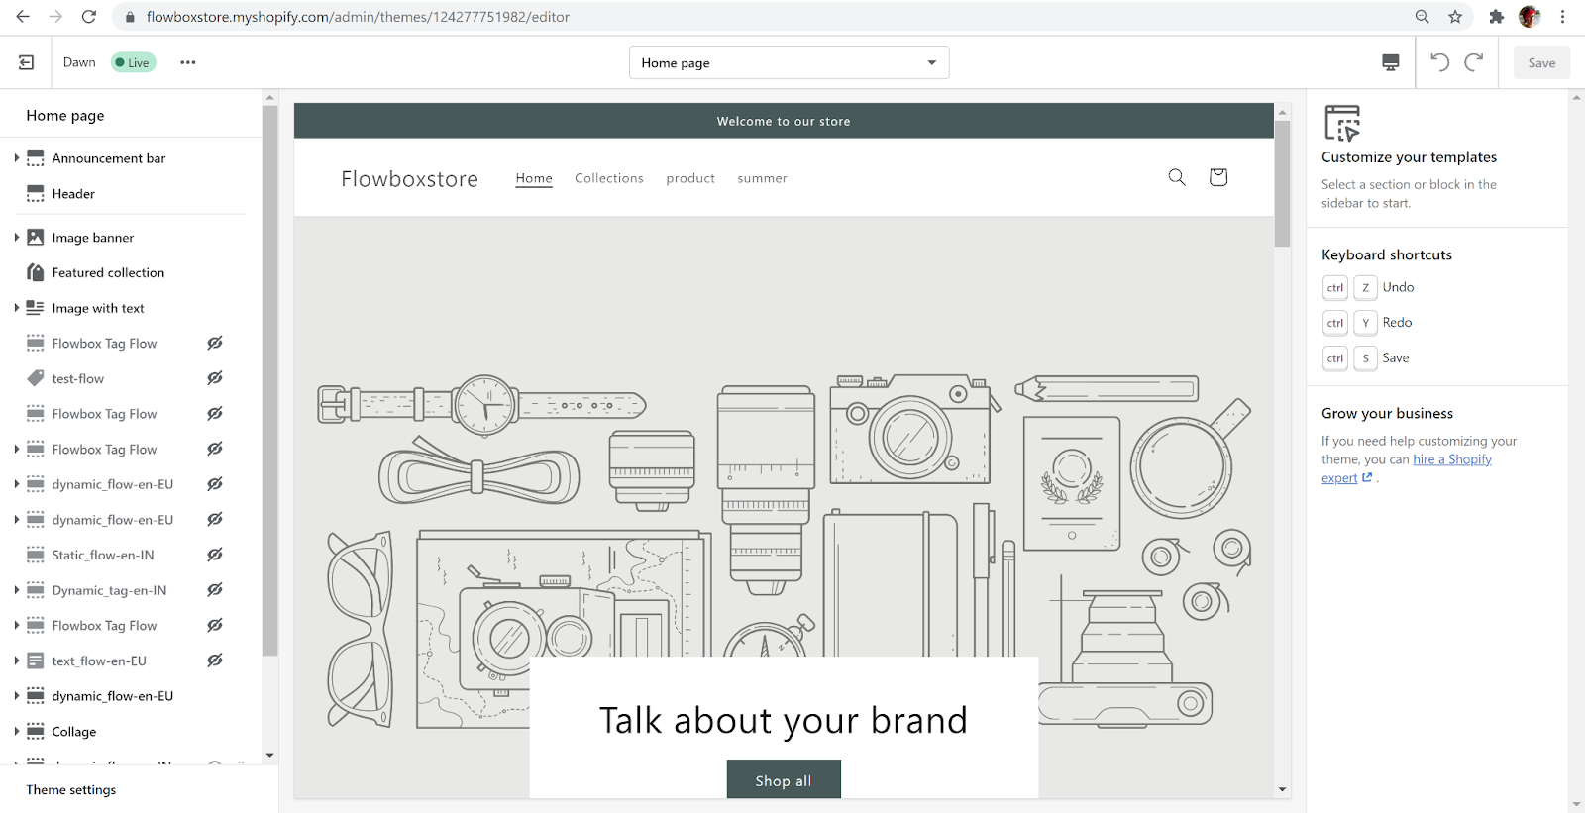Click the Save button

pyautogui.click(x=1541, y=62)
